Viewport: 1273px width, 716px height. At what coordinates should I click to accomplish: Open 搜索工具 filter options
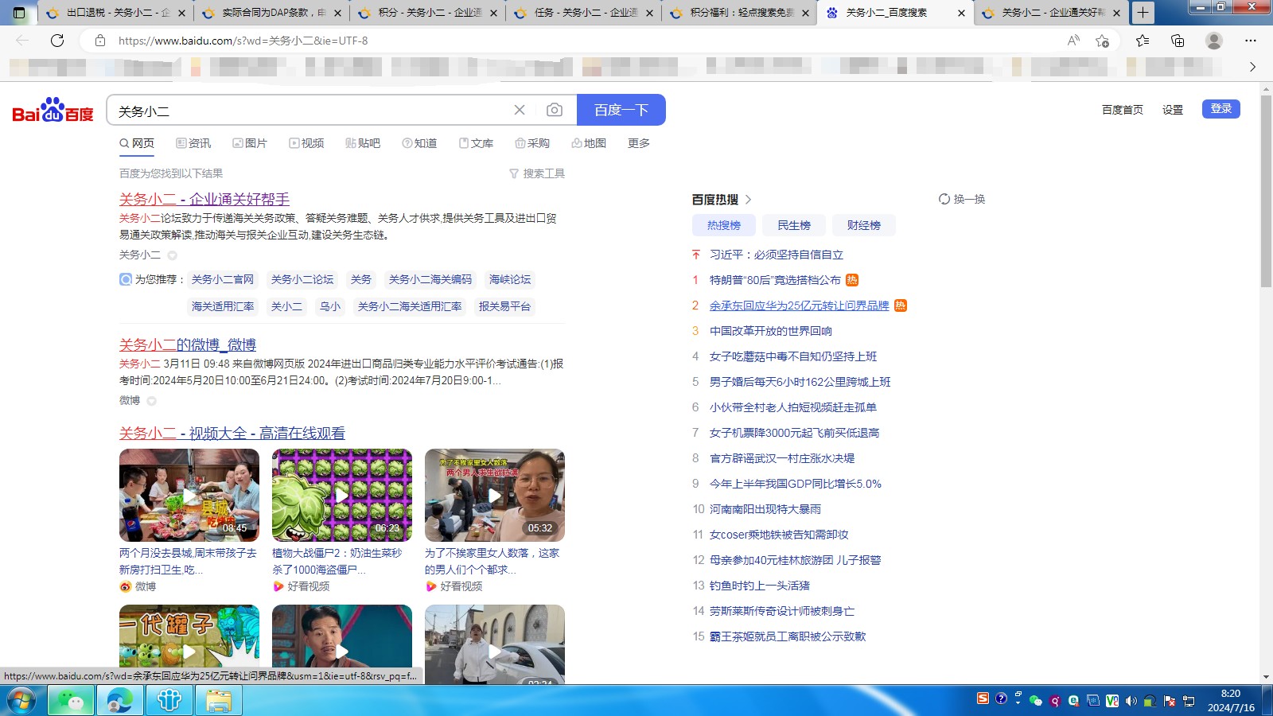[537, 173]
